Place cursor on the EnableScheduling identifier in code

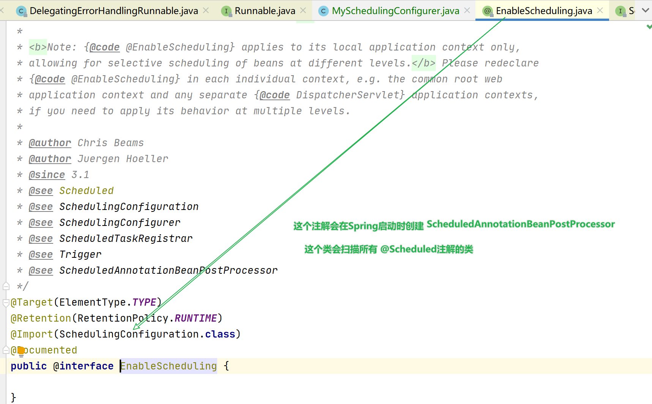168,366
